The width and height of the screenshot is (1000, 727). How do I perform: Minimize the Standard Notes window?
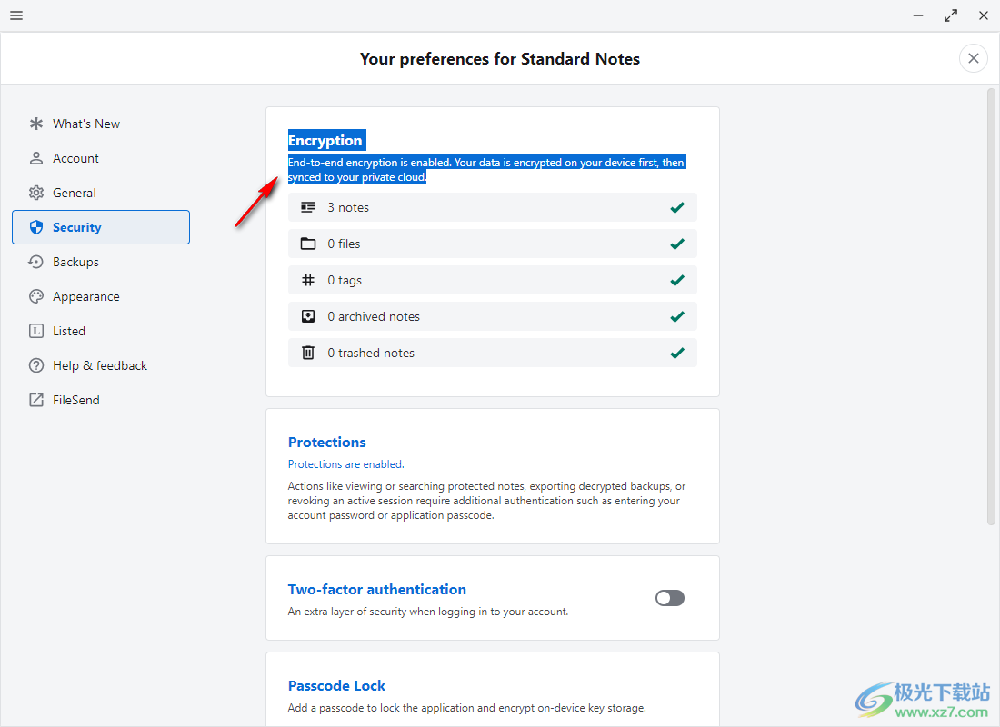pyautogui.click(x=918, y=15)
